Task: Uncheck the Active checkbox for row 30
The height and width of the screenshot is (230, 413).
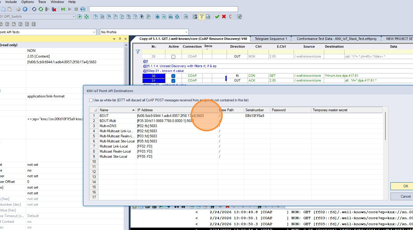Action: point(173,76)
